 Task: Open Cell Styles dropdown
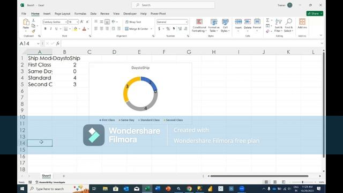click(x=225, y=25)
